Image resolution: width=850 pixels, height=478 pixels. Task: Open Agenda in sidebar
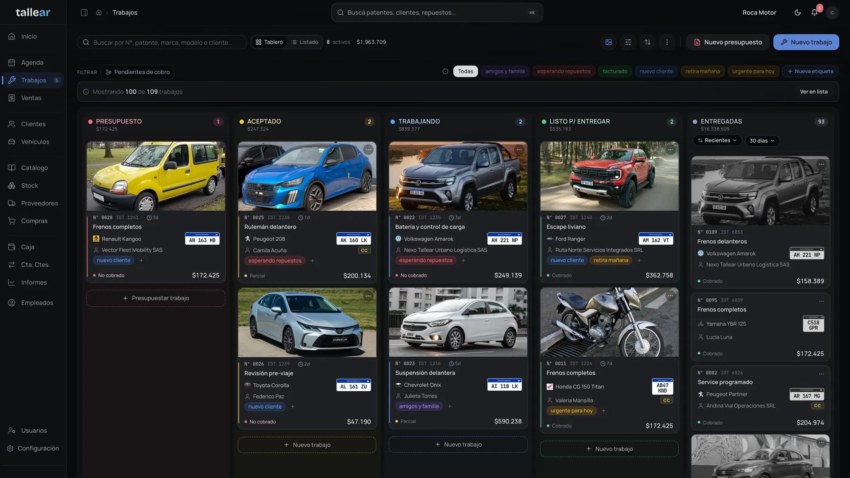click(32, 62)
